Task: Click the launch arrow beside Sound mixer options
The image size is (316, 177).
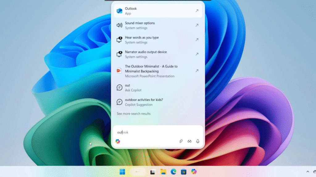Action: (x=197, y=25)
